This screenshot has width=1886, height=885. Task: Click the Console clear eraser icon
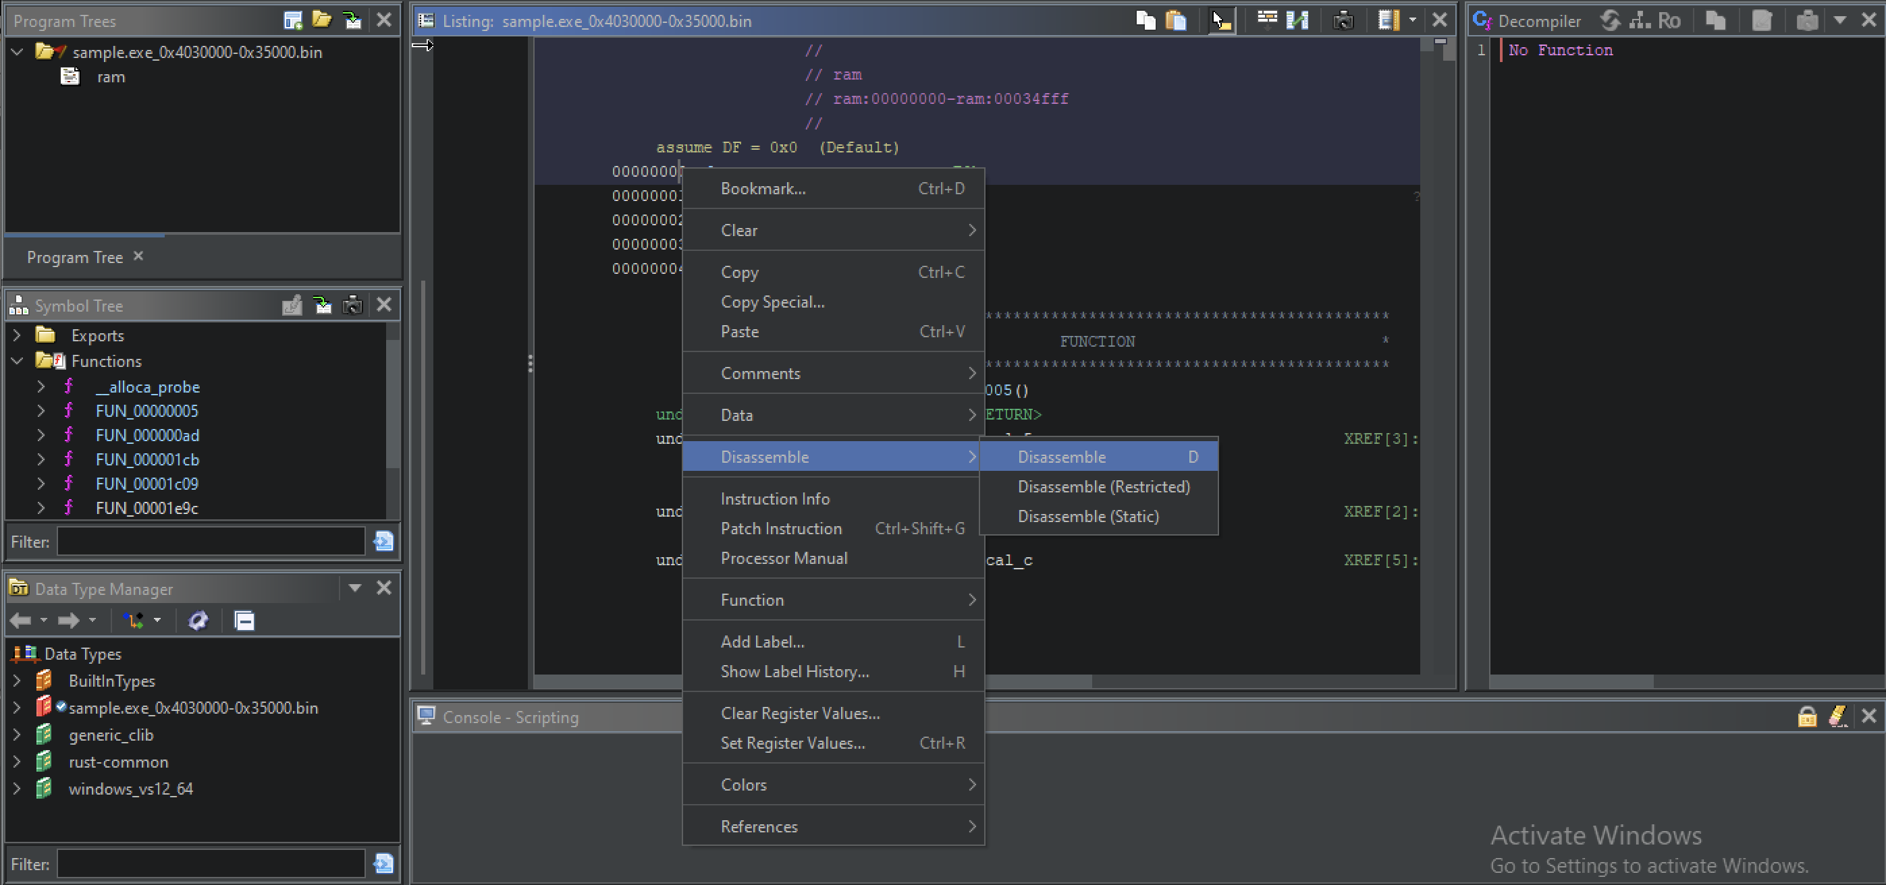1837,716
